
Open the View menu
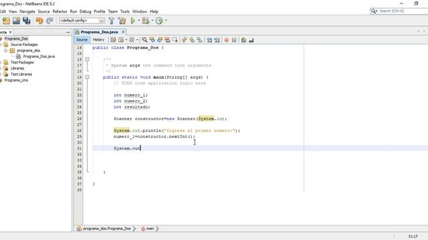point(13,11)
